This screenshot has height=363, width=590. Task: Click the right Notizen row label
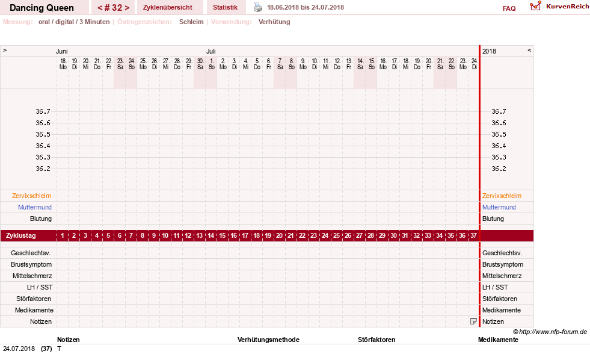tap(493, 321)
